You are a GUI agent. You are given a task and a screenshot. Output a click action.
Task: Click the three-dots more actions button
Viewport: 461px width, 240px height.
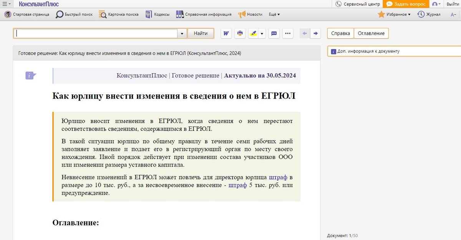coord(288,33)
